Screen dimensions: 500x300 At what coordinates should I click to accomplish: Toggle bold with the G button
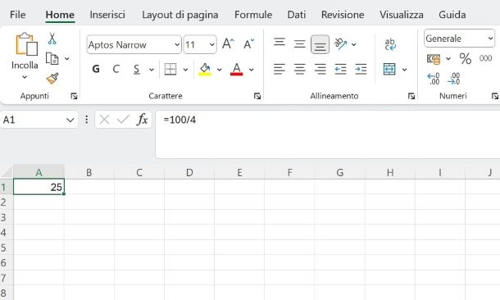[x=96, y=69]
